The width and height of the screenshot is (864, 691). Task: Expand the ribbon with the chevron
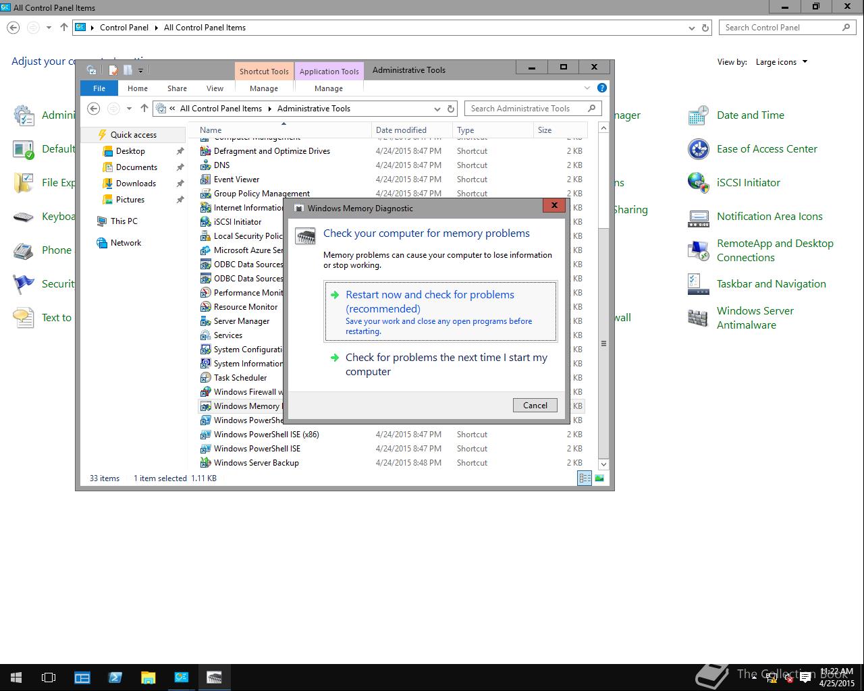587,88
